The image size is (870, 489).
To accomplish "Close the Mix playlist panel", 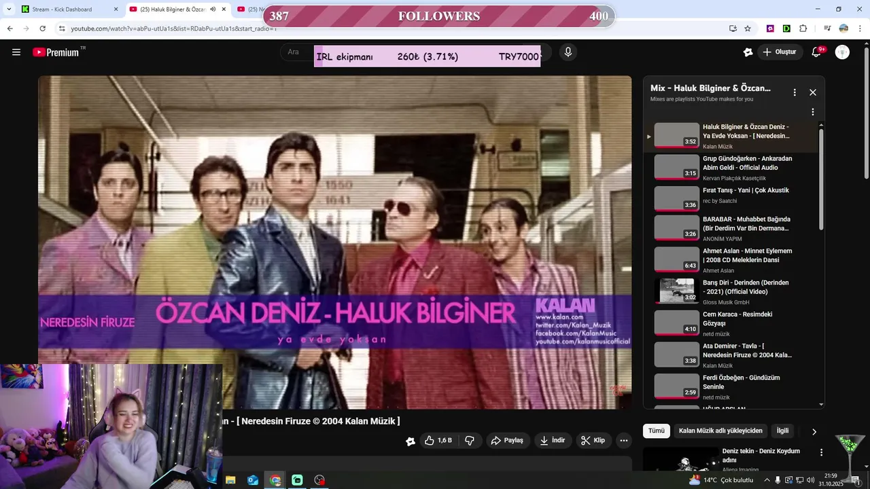I will [x=812, y=92].
